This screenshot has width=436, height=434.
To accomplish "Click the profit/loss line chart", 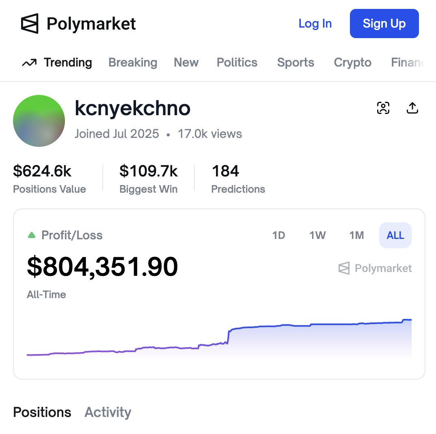I will coord(219,337).
